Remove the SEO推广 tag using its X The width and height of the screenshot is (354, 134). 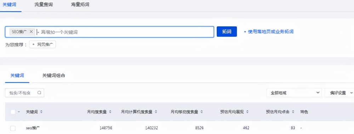point(31,32)
